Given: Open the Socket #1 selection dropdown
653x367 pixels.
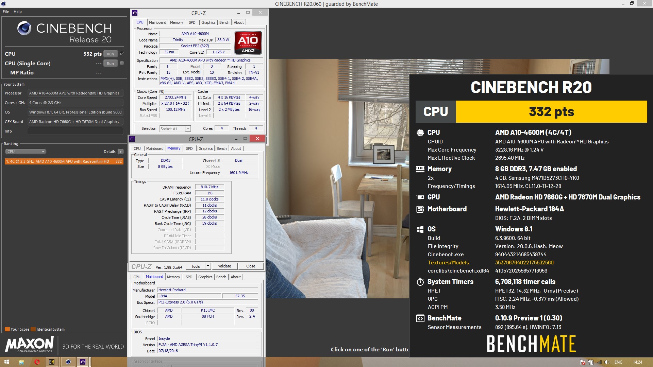Looking at the screenshot, I should pyautogui.click(x=175, y=128).
